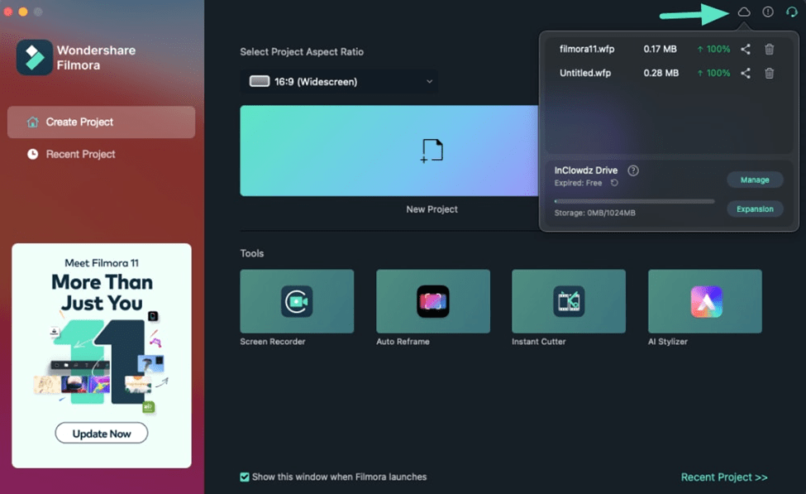Click the Recent Project clock icon
The width and height of the screenshot is (806, 494).
point(33,154)
